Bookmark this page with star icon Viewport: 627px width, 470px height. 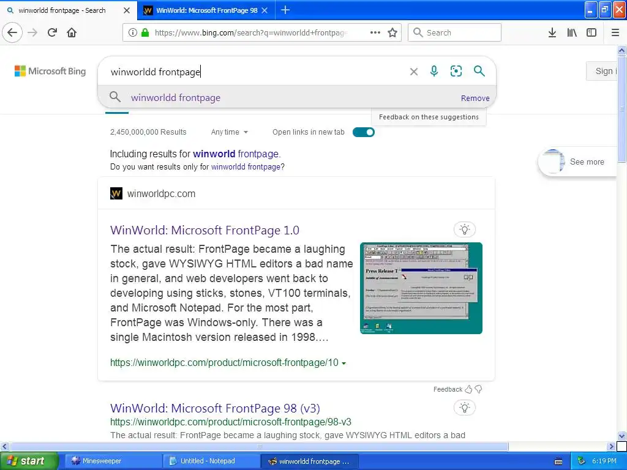(392, 32)
